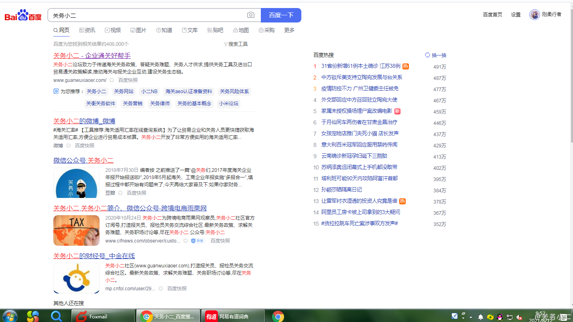Open hot search 家属未授权操场埋尸案改编电影
The width and height of the screenshot is (573, 322).
pyautogui.click(x=357, y=111)
